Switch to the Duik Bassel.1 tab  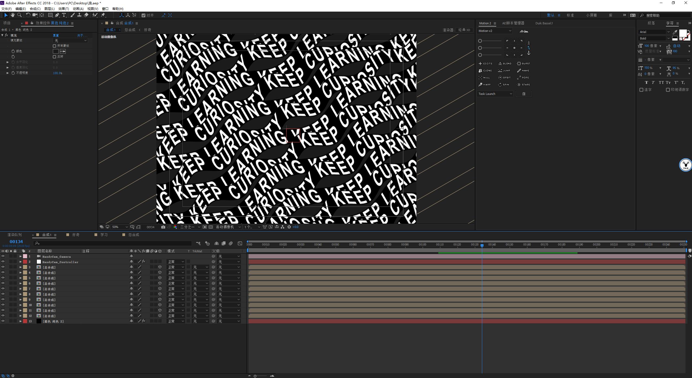(x=544, y=23)
